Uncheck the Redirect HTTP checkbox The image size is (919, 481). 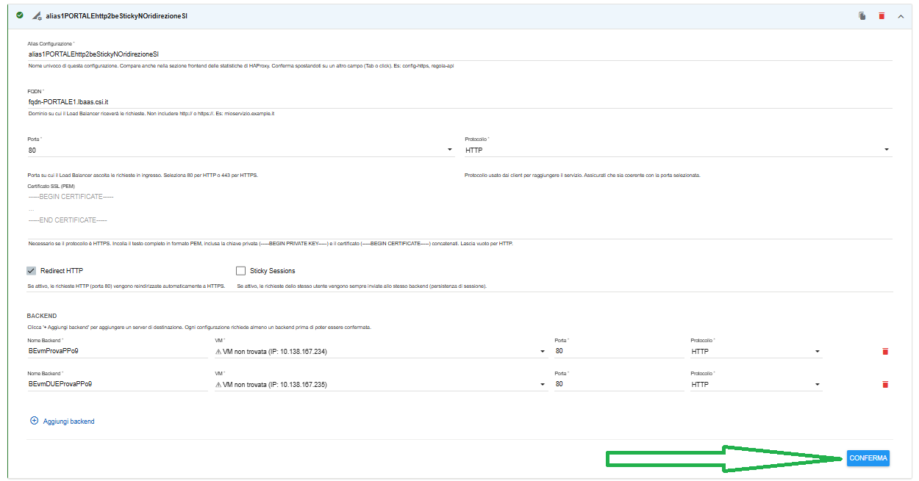(31, 271)
